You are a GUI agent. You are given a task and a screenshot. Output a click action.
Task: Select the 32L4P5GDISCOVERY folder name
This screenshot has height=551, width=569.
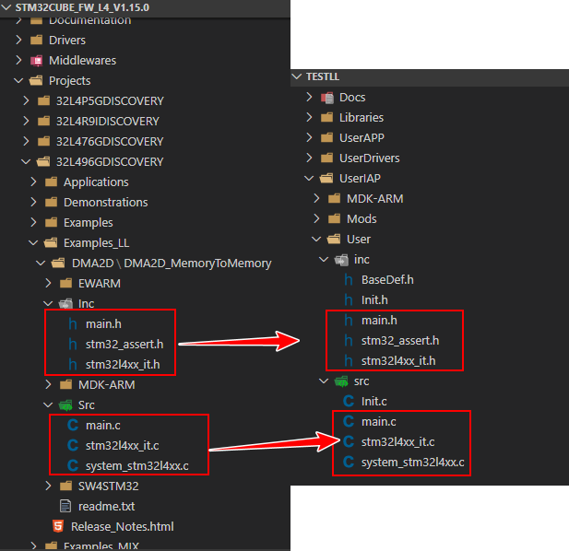[110, 100]
